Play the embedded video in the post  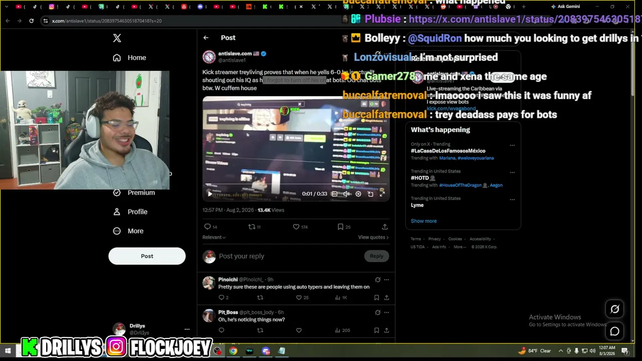210,194
